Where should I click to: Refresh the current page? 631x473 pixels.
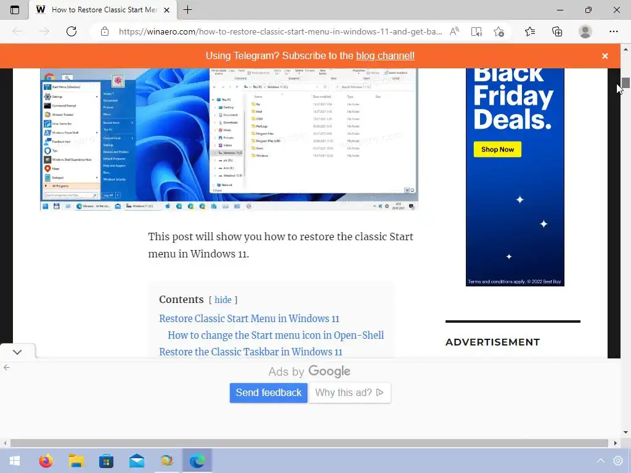point(71,31)
